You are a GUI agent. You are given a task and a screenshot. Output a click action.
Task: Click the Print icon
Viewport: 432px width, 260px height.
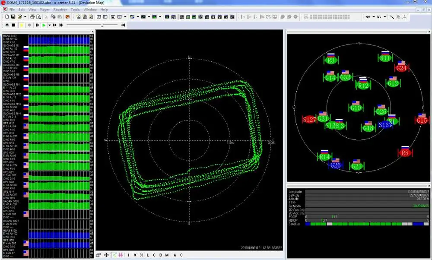click(33, 17)
